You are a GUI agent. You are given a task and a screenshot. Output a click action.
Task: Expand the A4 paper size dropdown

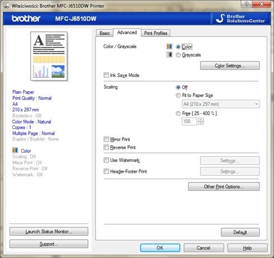(221, 104)
